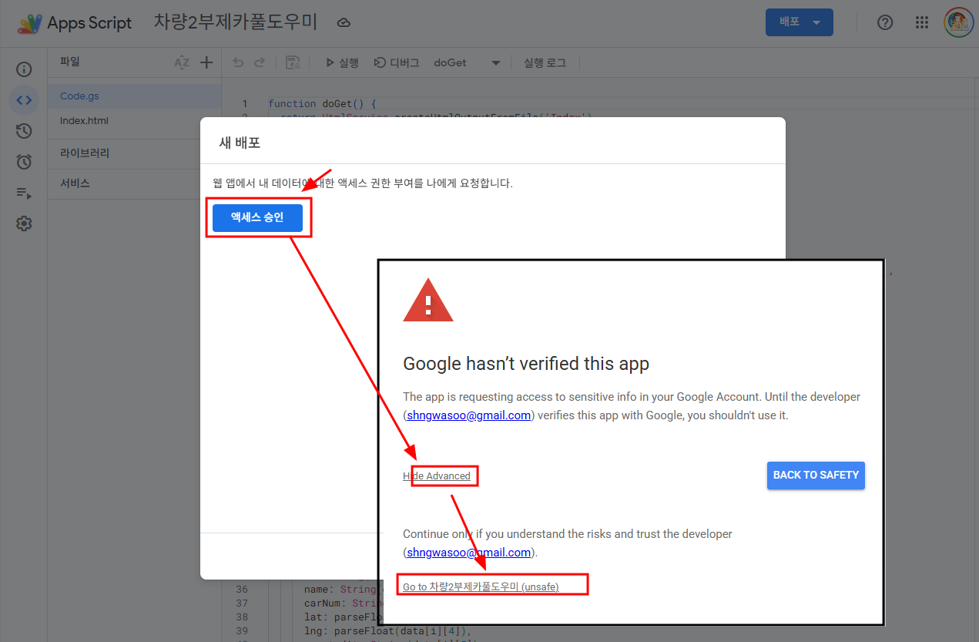The height and width of the screenshot is (642, 979).
Task: Click the first shngwasoo@gmail.com developer email link
Action: click(469, 415)
